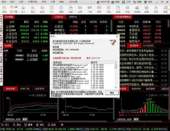Click the 换肤 skin shirt icon

coord(146,2)
